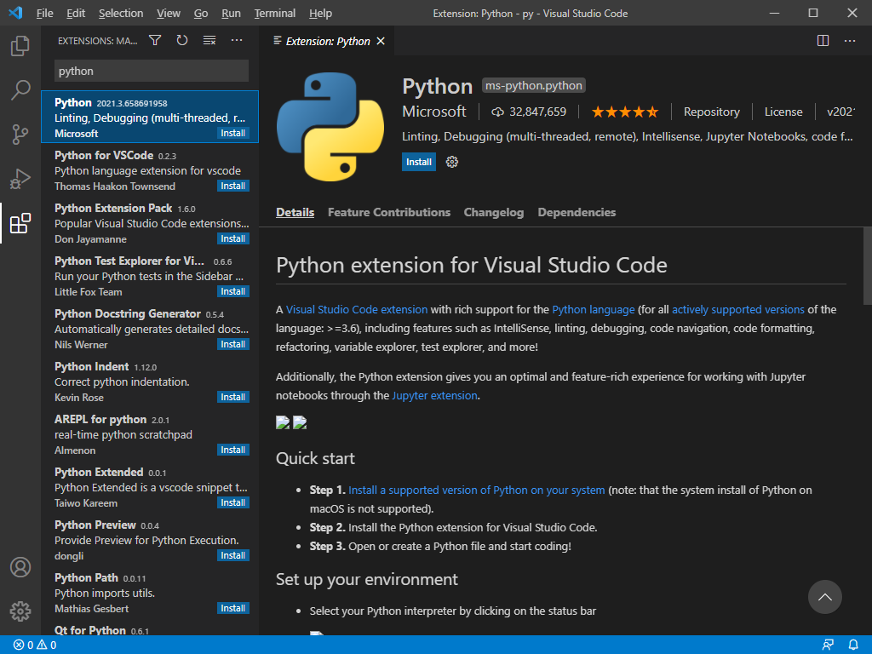Image resolution: width=872 pixels, height=654 pixels.
Task: Open the Repository link
Action: (x=712, y=112)
